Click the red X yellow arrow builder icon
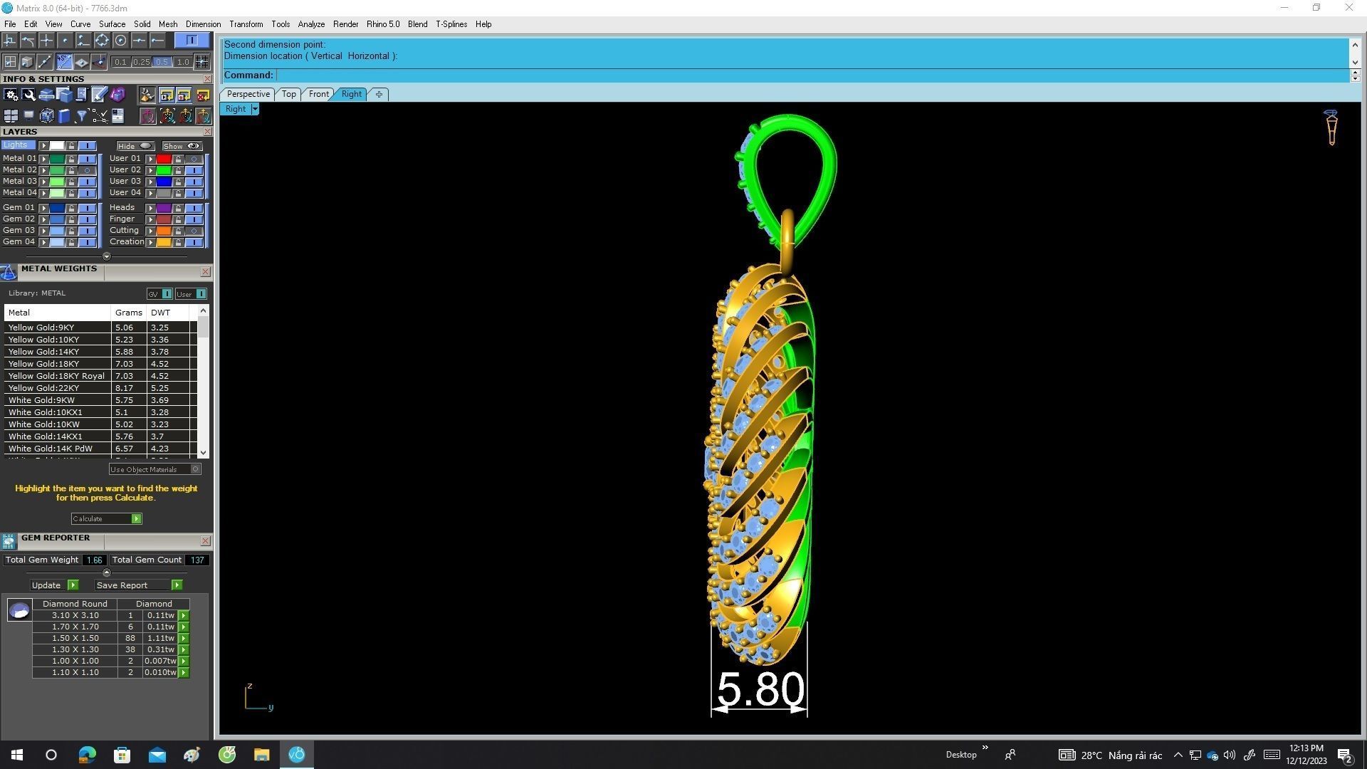This screenshot has width=1367, height=769. click(203, 95)
